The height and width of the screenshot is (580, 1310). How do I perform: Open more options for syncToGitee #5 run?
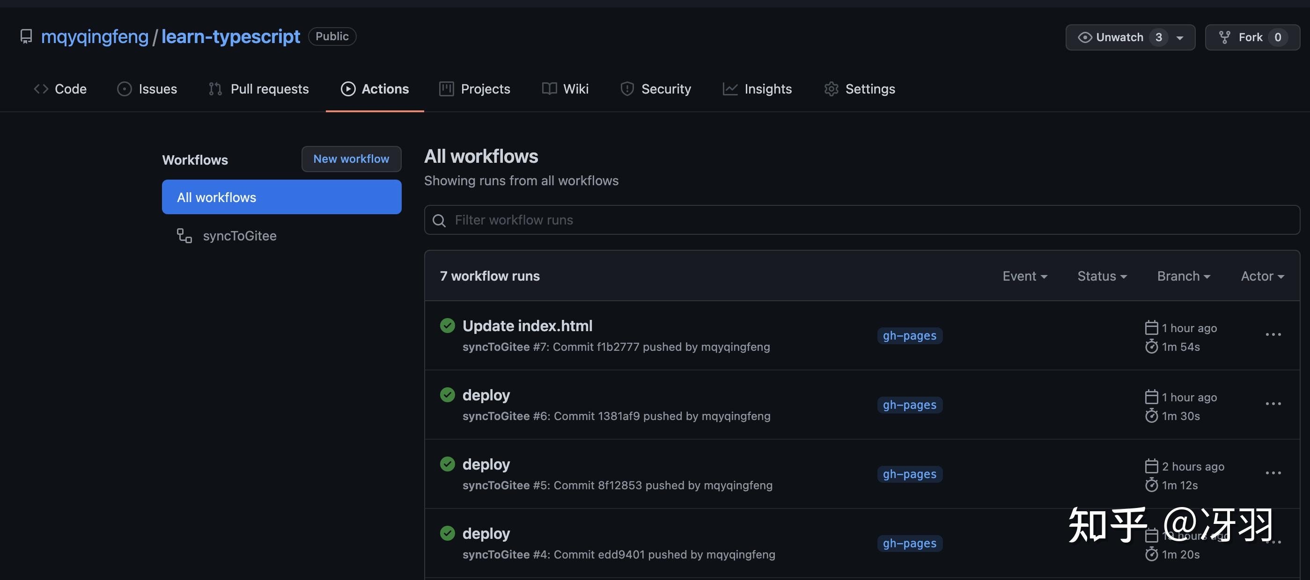(x=1273, y=473)
